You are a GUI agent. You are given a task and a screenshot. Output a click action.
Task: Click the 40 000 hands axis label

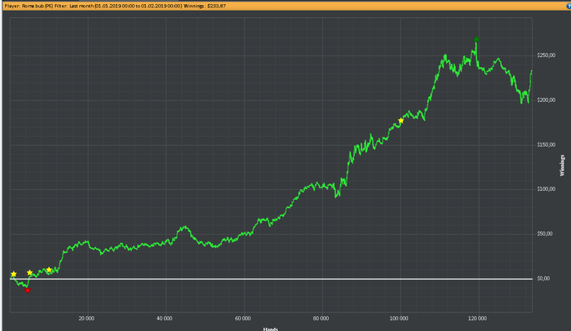[164, 319]
